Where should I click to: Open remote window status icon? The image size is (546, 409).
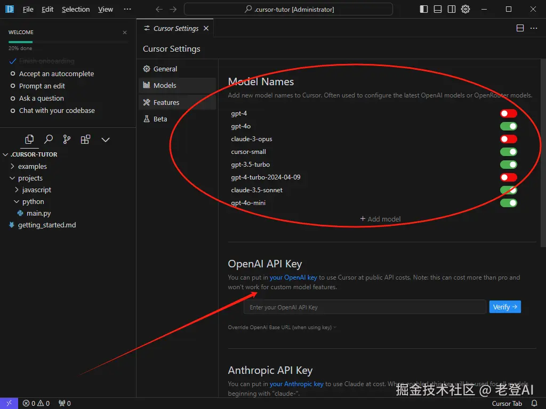(x=9, y=403)
